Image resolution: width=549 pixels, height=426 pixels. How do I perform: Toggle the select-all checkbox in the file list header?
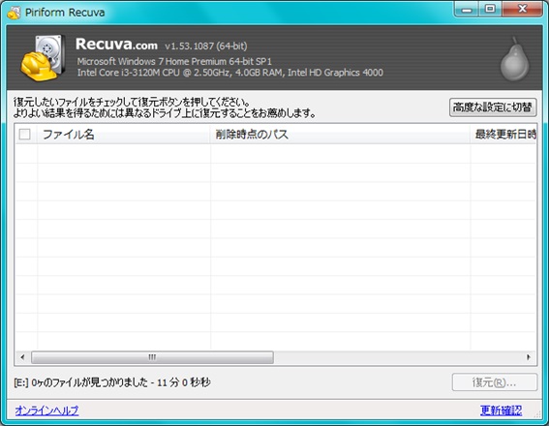point(24,134)
